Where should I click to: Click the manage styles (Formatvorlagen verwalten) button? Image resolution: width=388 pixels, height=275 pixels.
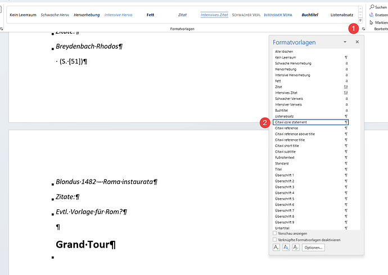pyautogui.click(x=296, y=247)
